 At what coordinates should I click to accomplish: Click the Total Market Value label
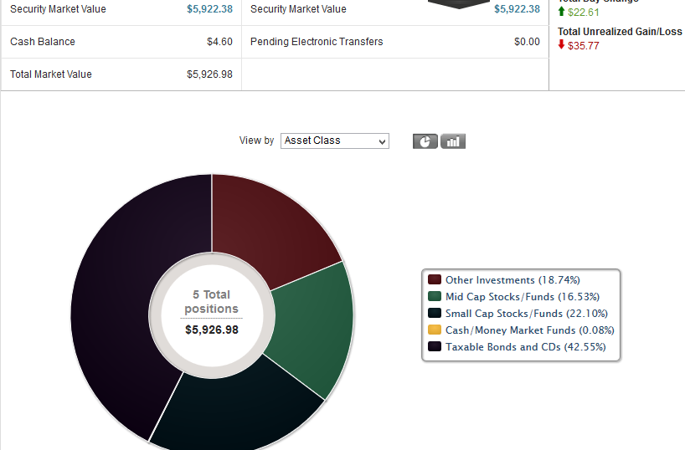[51, 74]
